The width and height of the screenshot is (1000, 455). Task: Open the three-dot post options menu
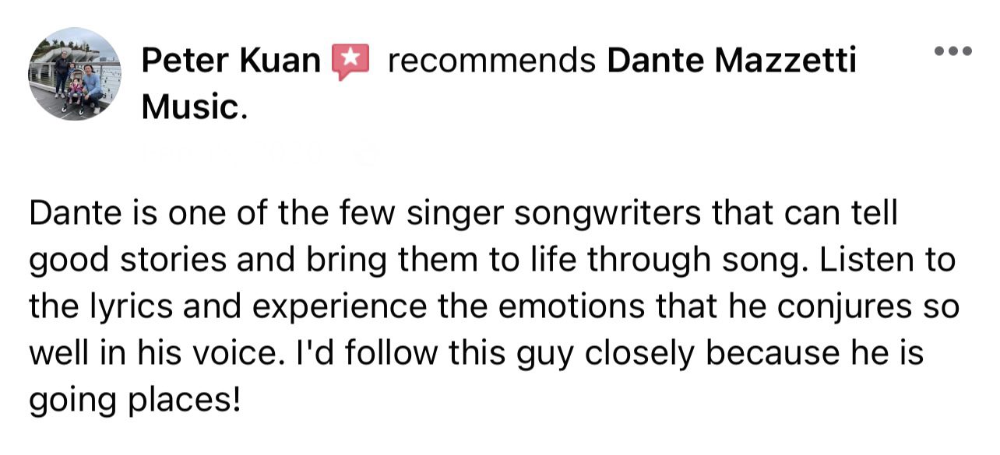click(x=953, y=52)
